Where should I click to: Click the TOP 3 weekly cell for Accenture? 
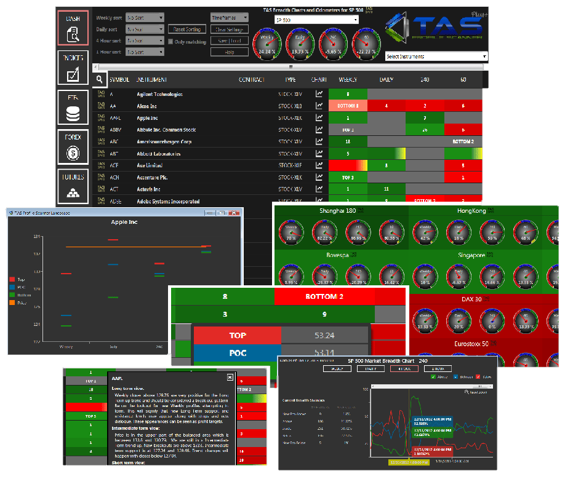point(348,178)
